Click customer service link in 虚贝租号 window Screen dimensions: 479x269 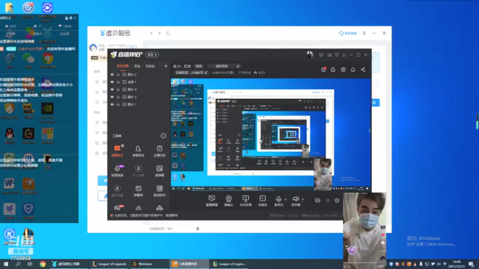(348, 33)
